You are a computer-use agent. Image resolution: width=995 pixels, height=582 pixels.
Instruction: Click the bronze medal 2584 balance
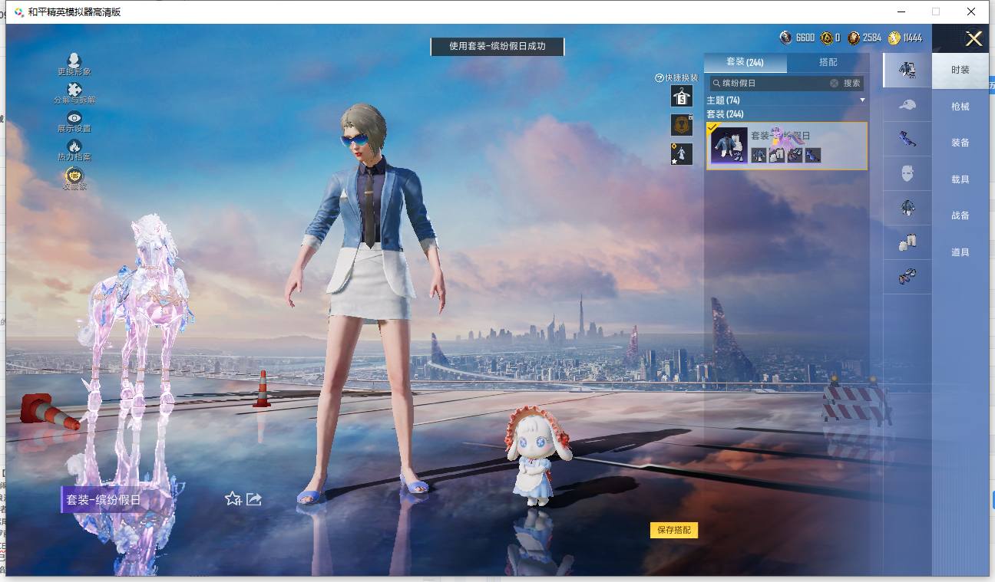click(864, 38)
